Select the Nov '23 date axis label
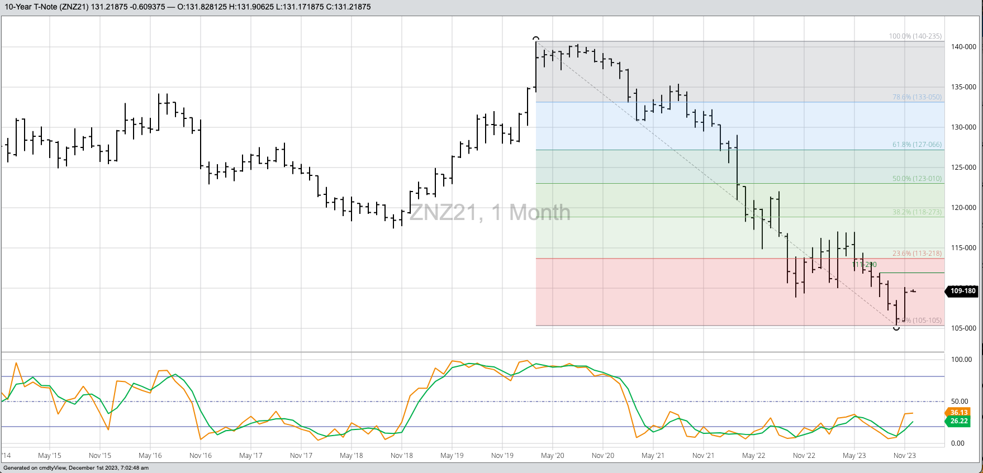This screenshot has width=983, height=473. coord(904,456)
